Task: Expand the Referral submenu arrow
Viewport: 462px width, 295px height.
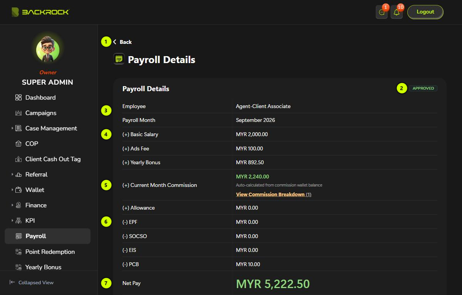Action: [12, 175]
